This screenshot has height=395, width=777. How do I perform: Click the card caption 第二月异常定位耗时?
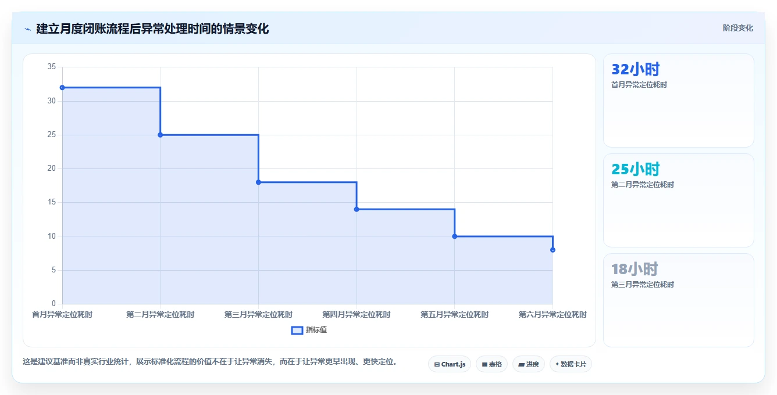[643, 185]
